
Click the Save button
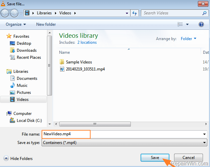click(155, 158)
